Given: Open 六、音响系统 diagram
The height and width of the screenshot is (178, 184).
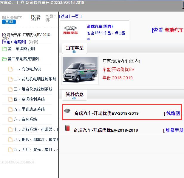Looking at the screenshot, I should click(25, 119).
